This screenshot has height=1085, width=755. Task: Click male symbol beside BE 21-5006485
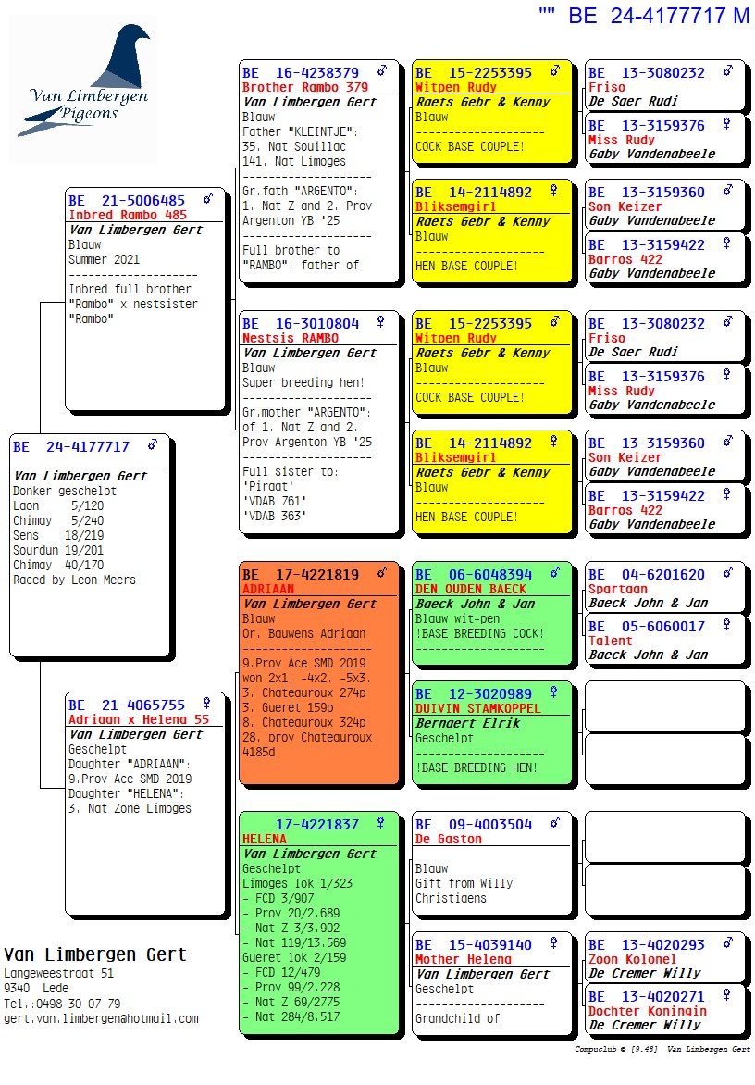(x=208, y=199)
